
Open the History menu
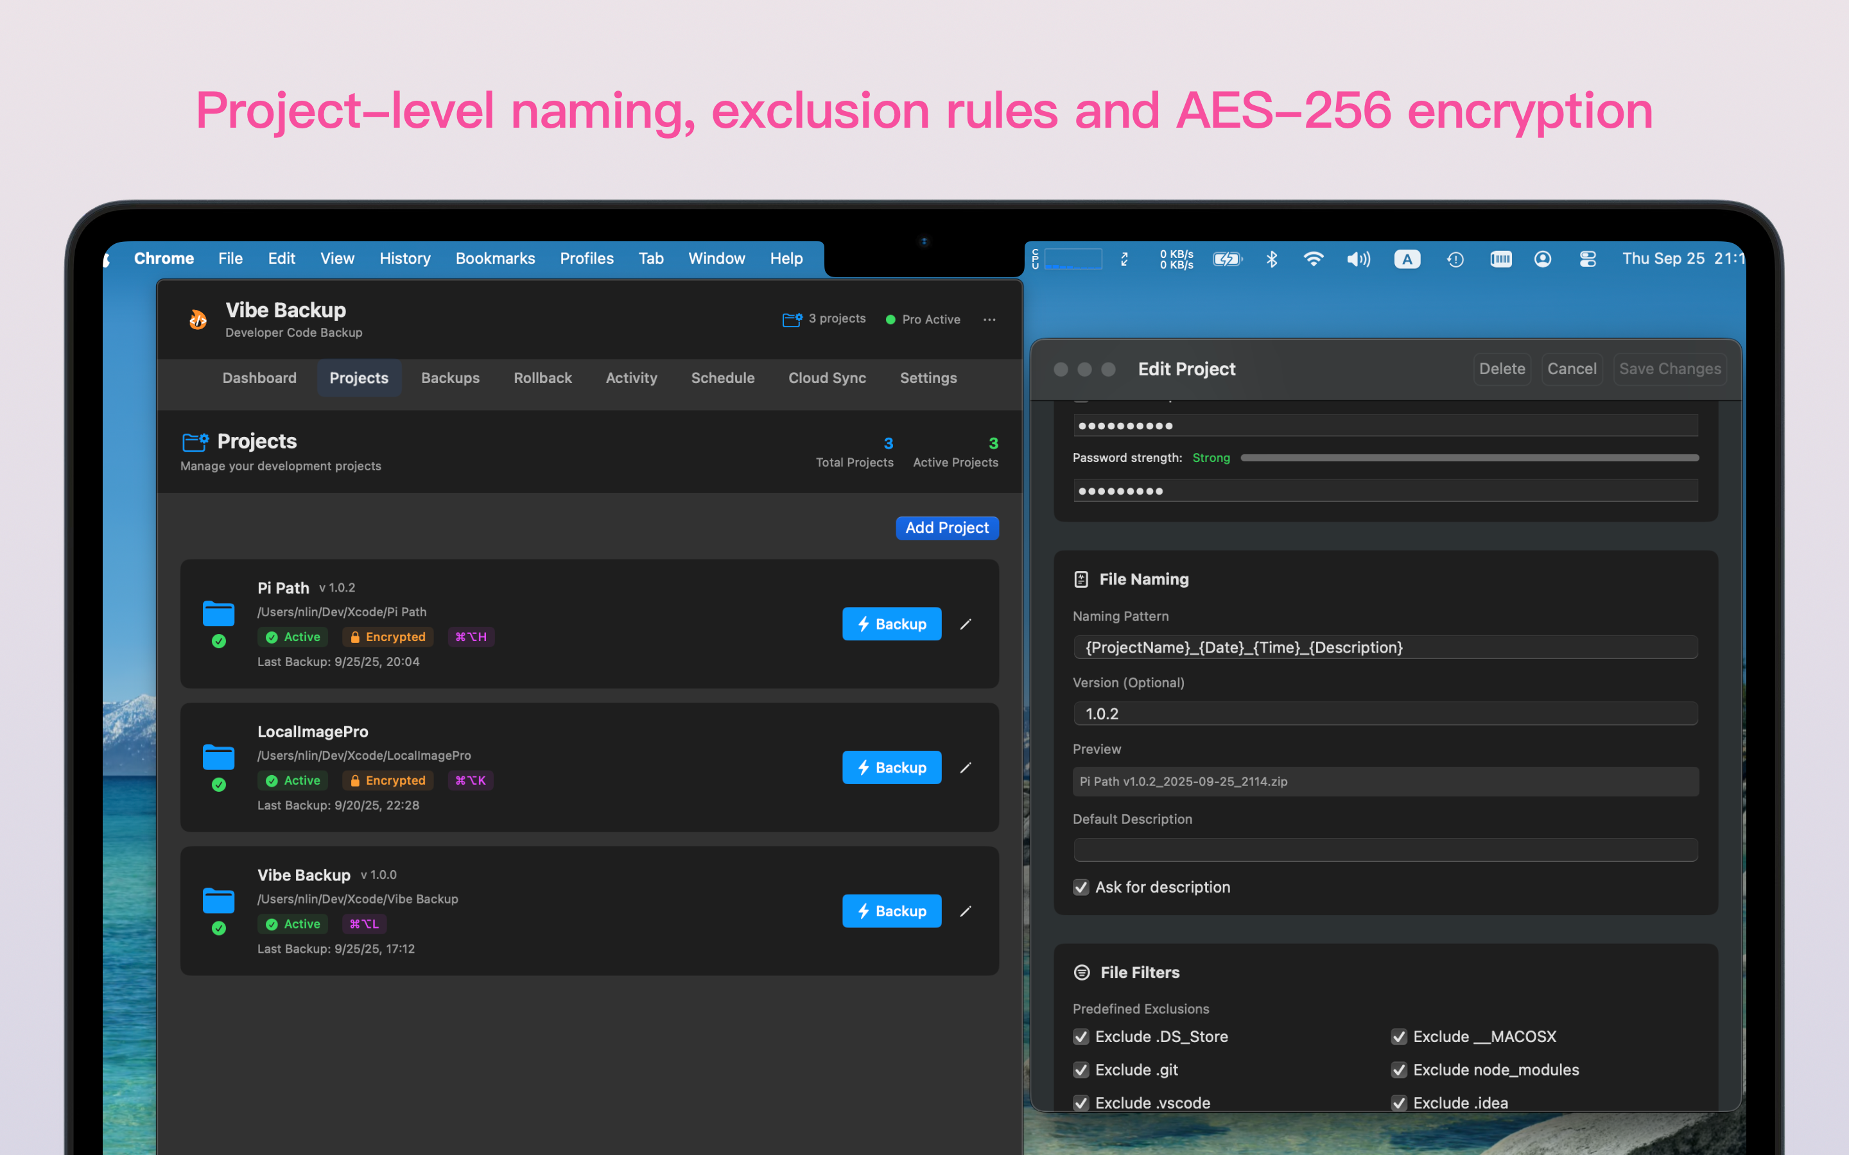pyautogui.click(x=404, y=258)
